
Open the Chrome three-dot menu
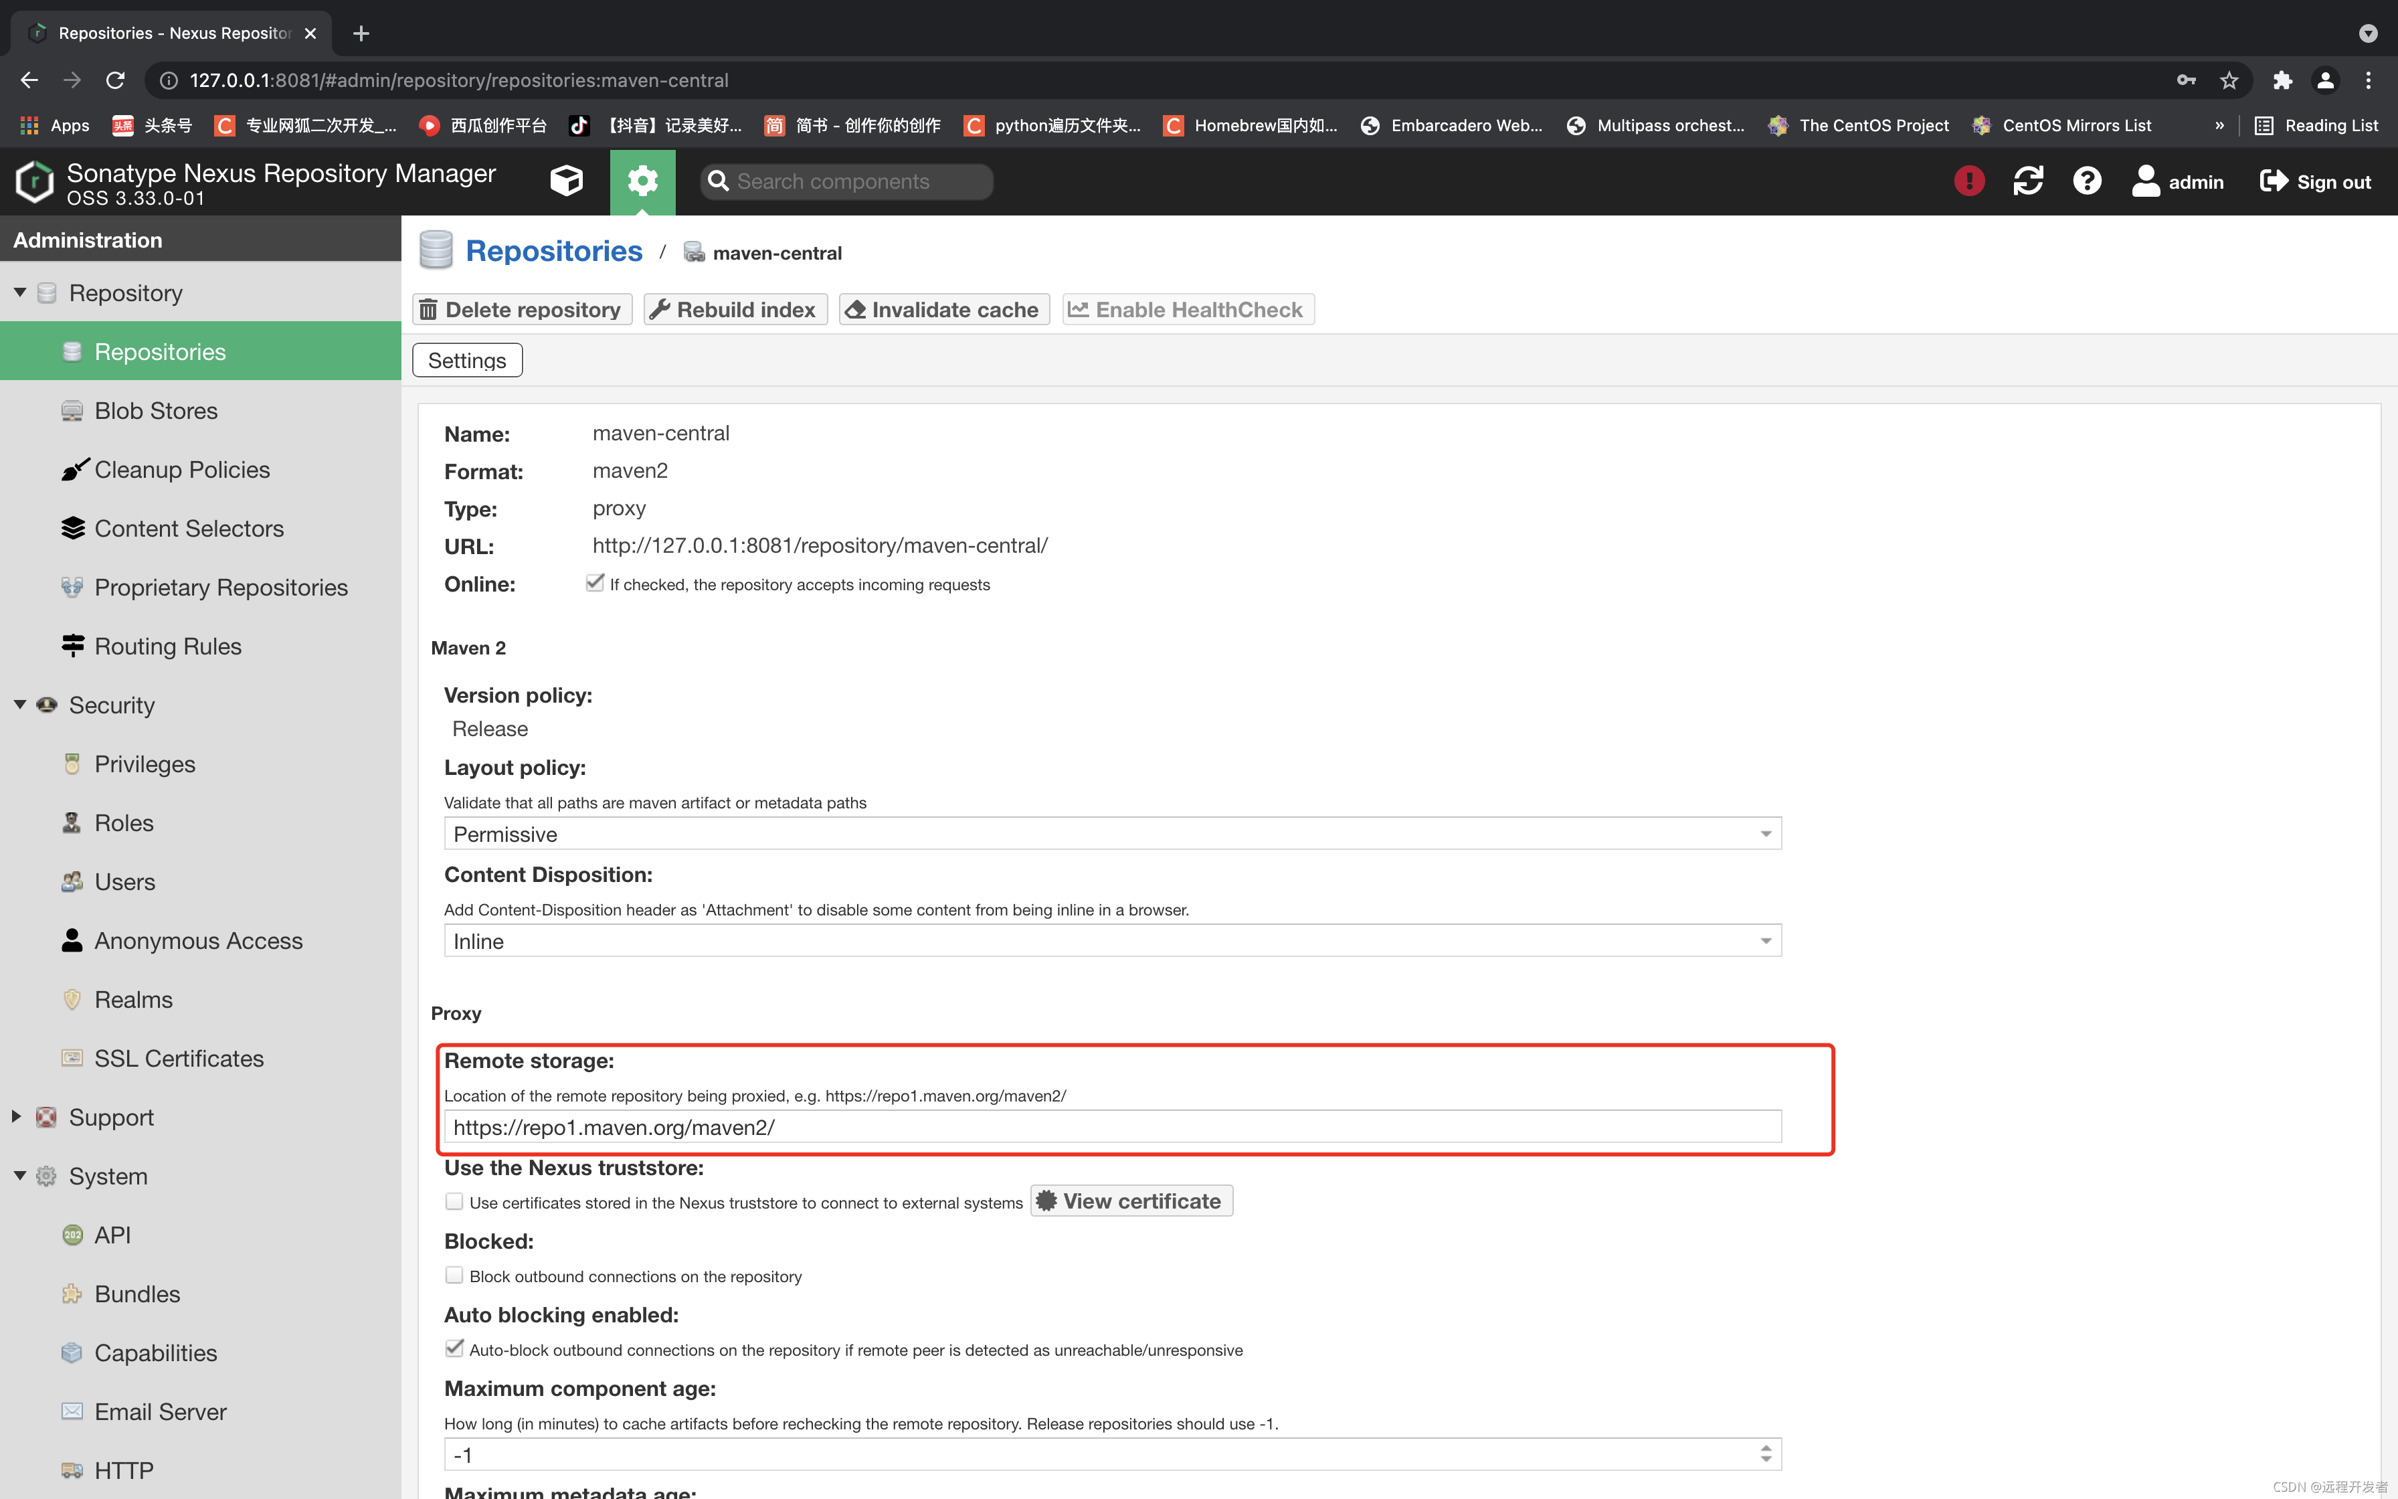[2369, 80]
